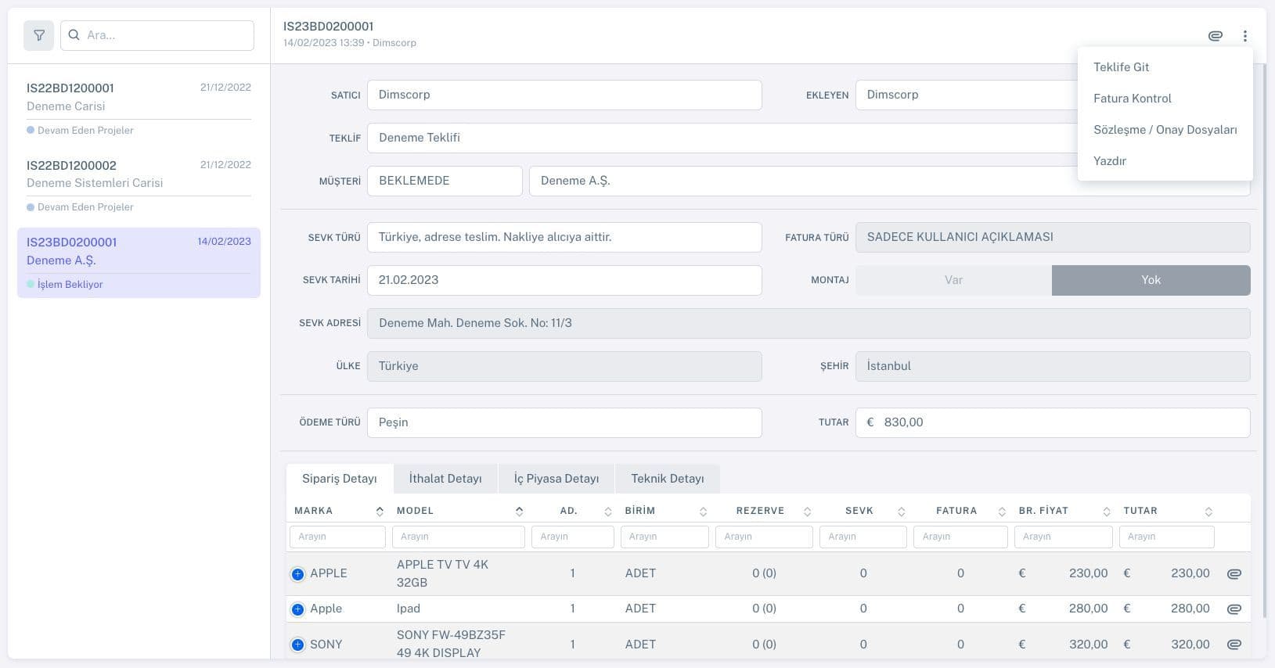This screenshot has height=668, width=1275.
Task: Open the Sevk Türü dropdown field
Action: coord(564,237)
